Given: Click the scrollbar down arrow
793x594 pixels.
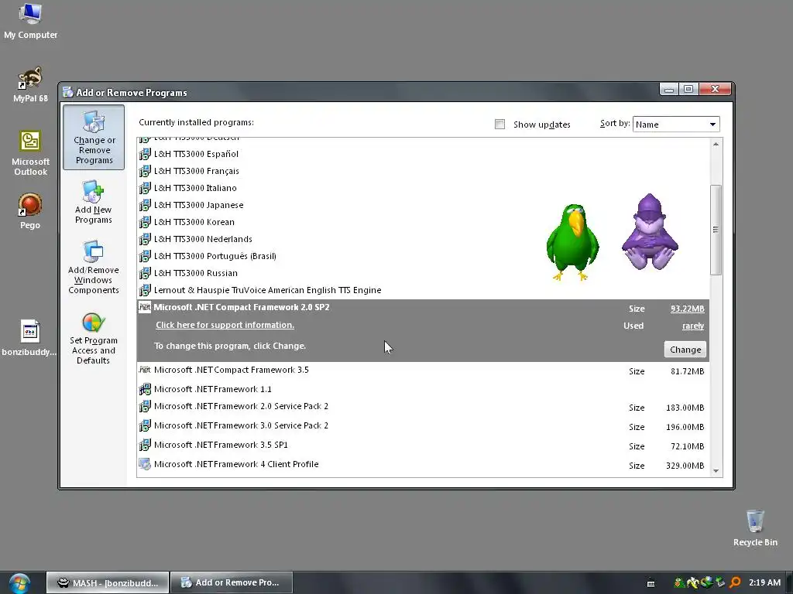Looking at the screenshot, I should pyautogui.click(x=716, y=471).
